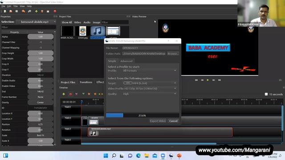Select the bensound-ukulele.mp3 clip on timeline
Screen dimensions: 285x160
(x=160, y=132)
